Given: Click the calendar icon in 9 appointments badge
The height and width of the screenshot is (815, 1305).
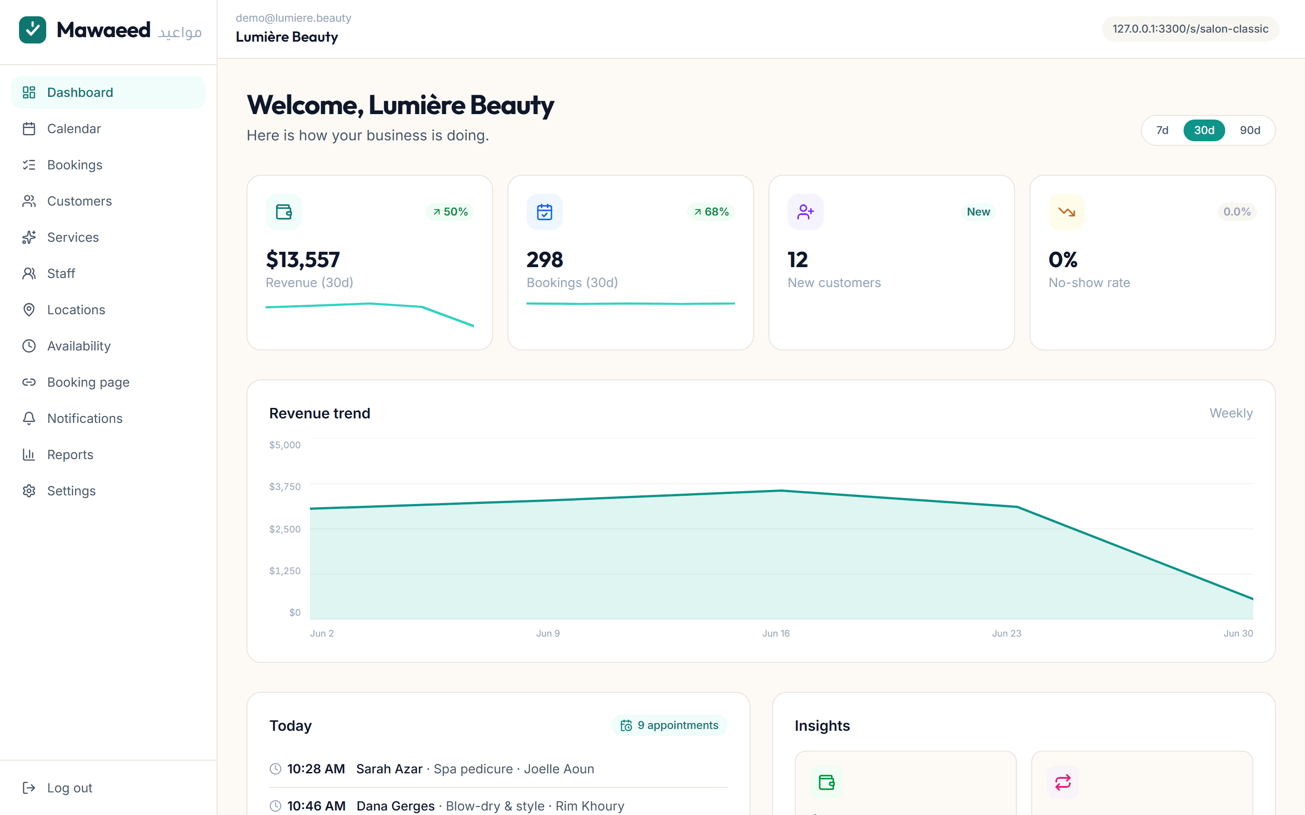Looking at the screenshot, I should [626, 725].
